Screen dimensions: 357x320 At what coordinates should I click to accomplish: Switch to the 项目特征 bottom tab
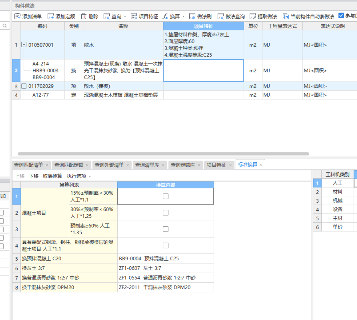pos(216,165)
